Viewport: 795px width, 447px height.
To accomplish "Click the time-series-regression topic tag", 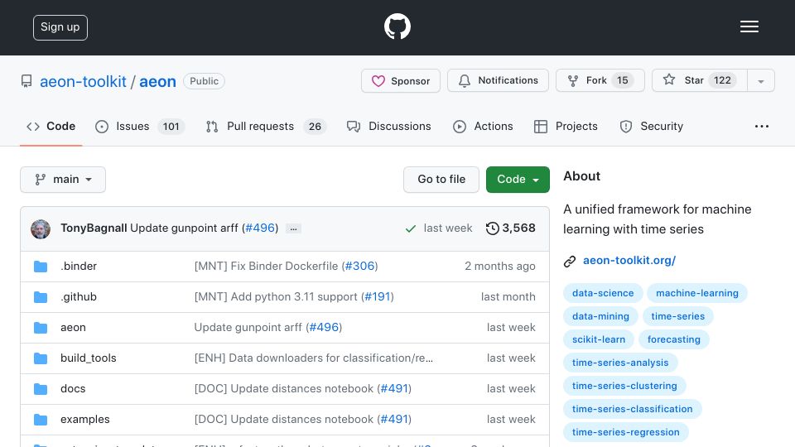I will tap(626, 432).
